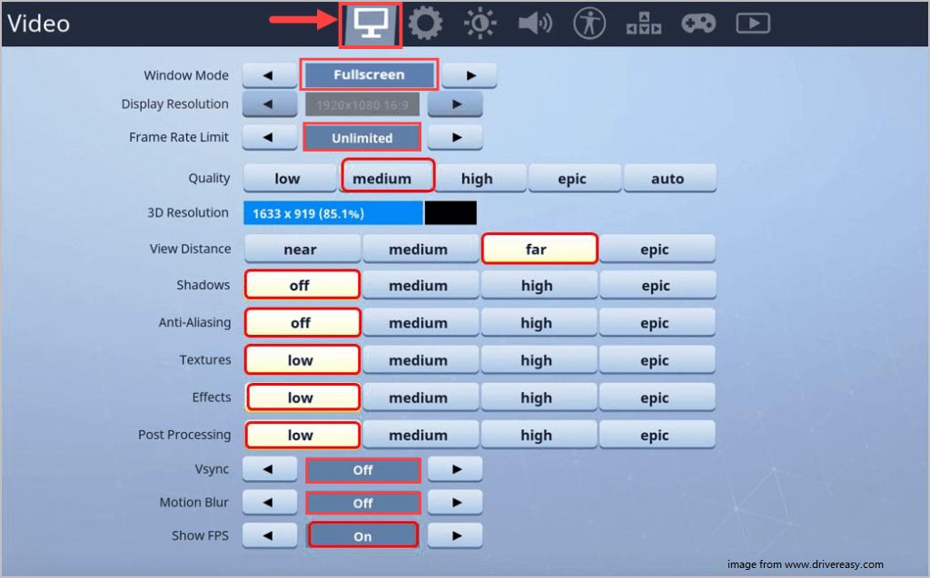Open the Replay settings play-screen tab
The image size is (930, 578).
pyautogui.click(x=753, y=24)
